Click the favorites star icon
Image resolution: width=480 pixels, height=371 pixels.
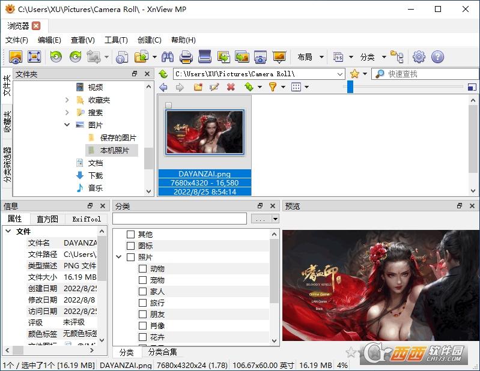(x=354, y=74)
